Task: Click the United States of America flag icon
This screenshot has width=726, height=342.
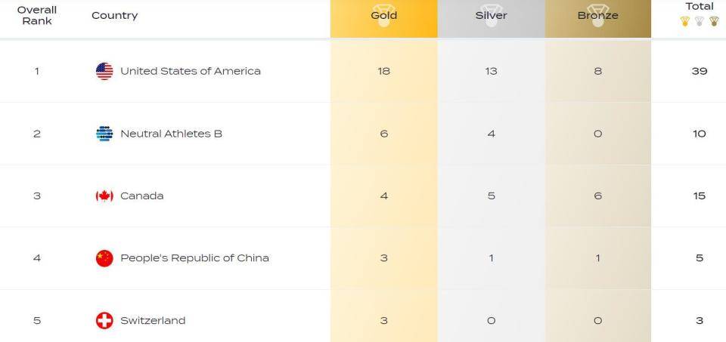Action: [x=104, y=71]
